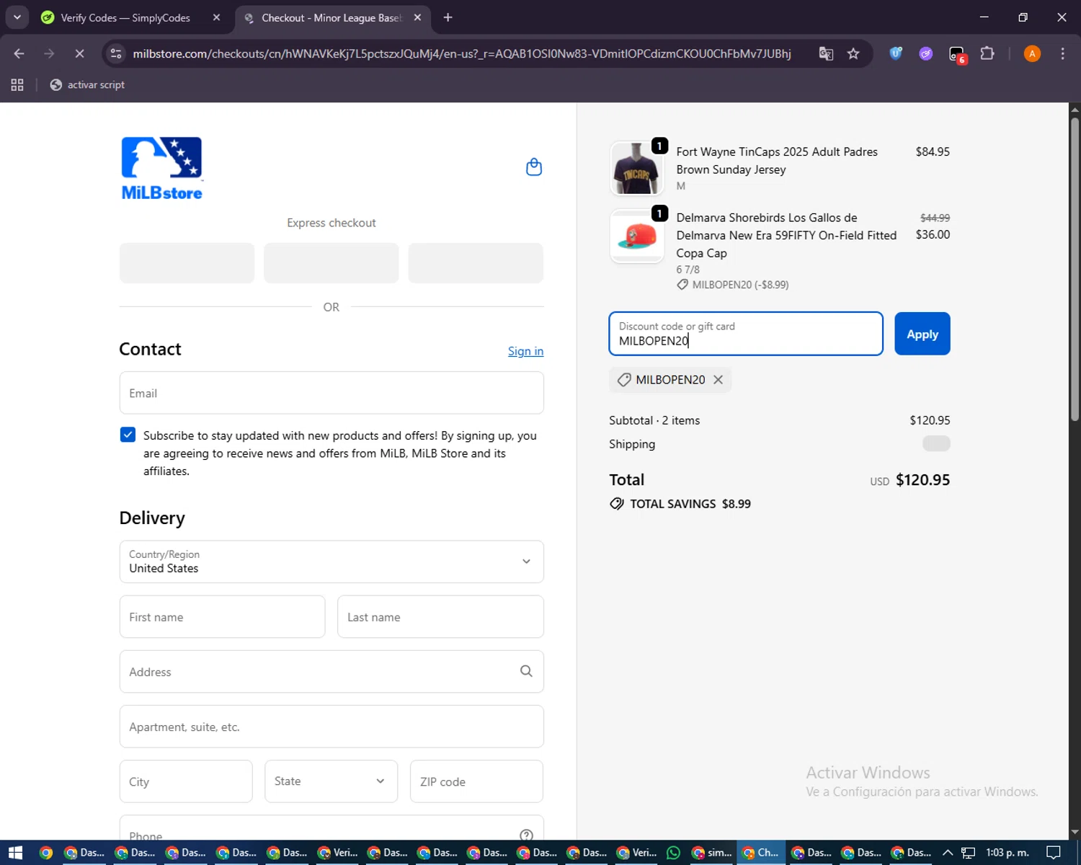Open Chrome's three-dot menu

1062,53
